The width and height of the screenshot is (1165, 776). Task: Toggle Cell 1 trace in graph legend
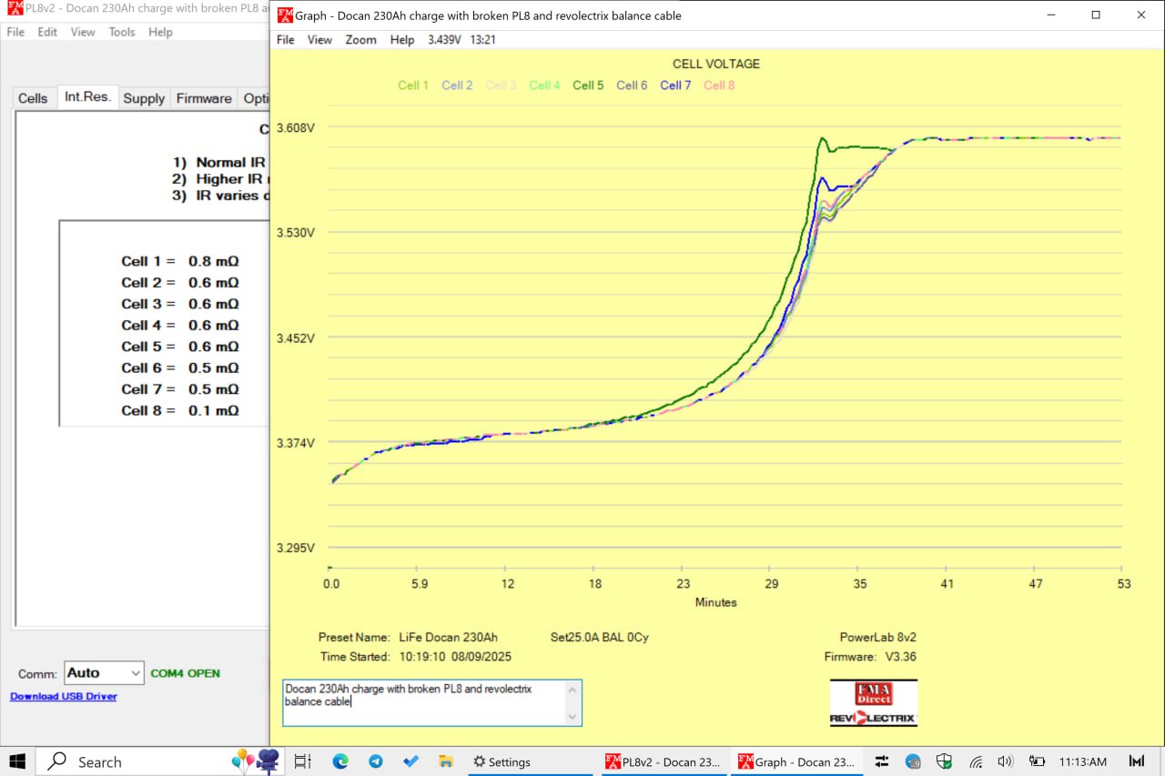tap(412, 86)
